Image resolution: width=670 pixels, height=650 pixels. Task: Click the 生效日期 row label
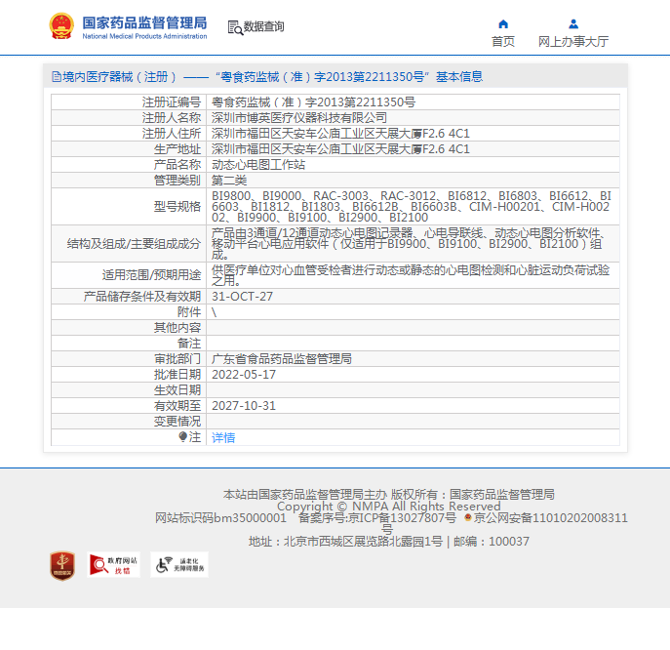click(177, 390)
